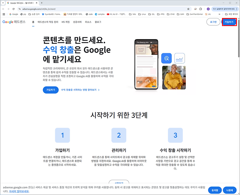
Task: Click the Google 애드센스 logo
Action: click(x=14, y=22)
